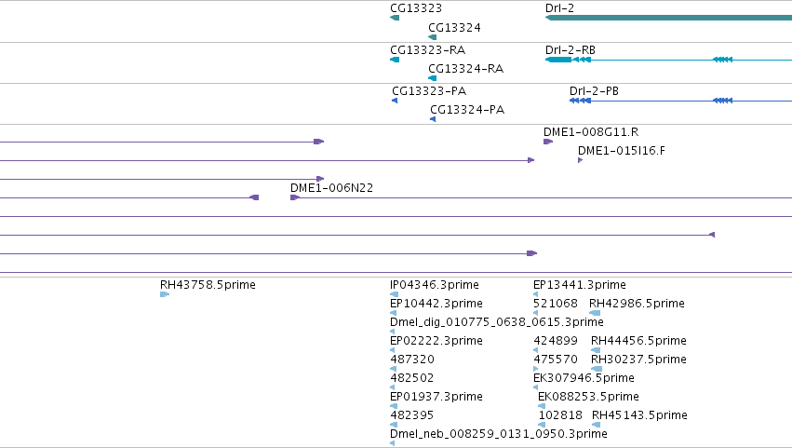
Task: Select the 482395 feature label
Action: click(x=411, y=415)
